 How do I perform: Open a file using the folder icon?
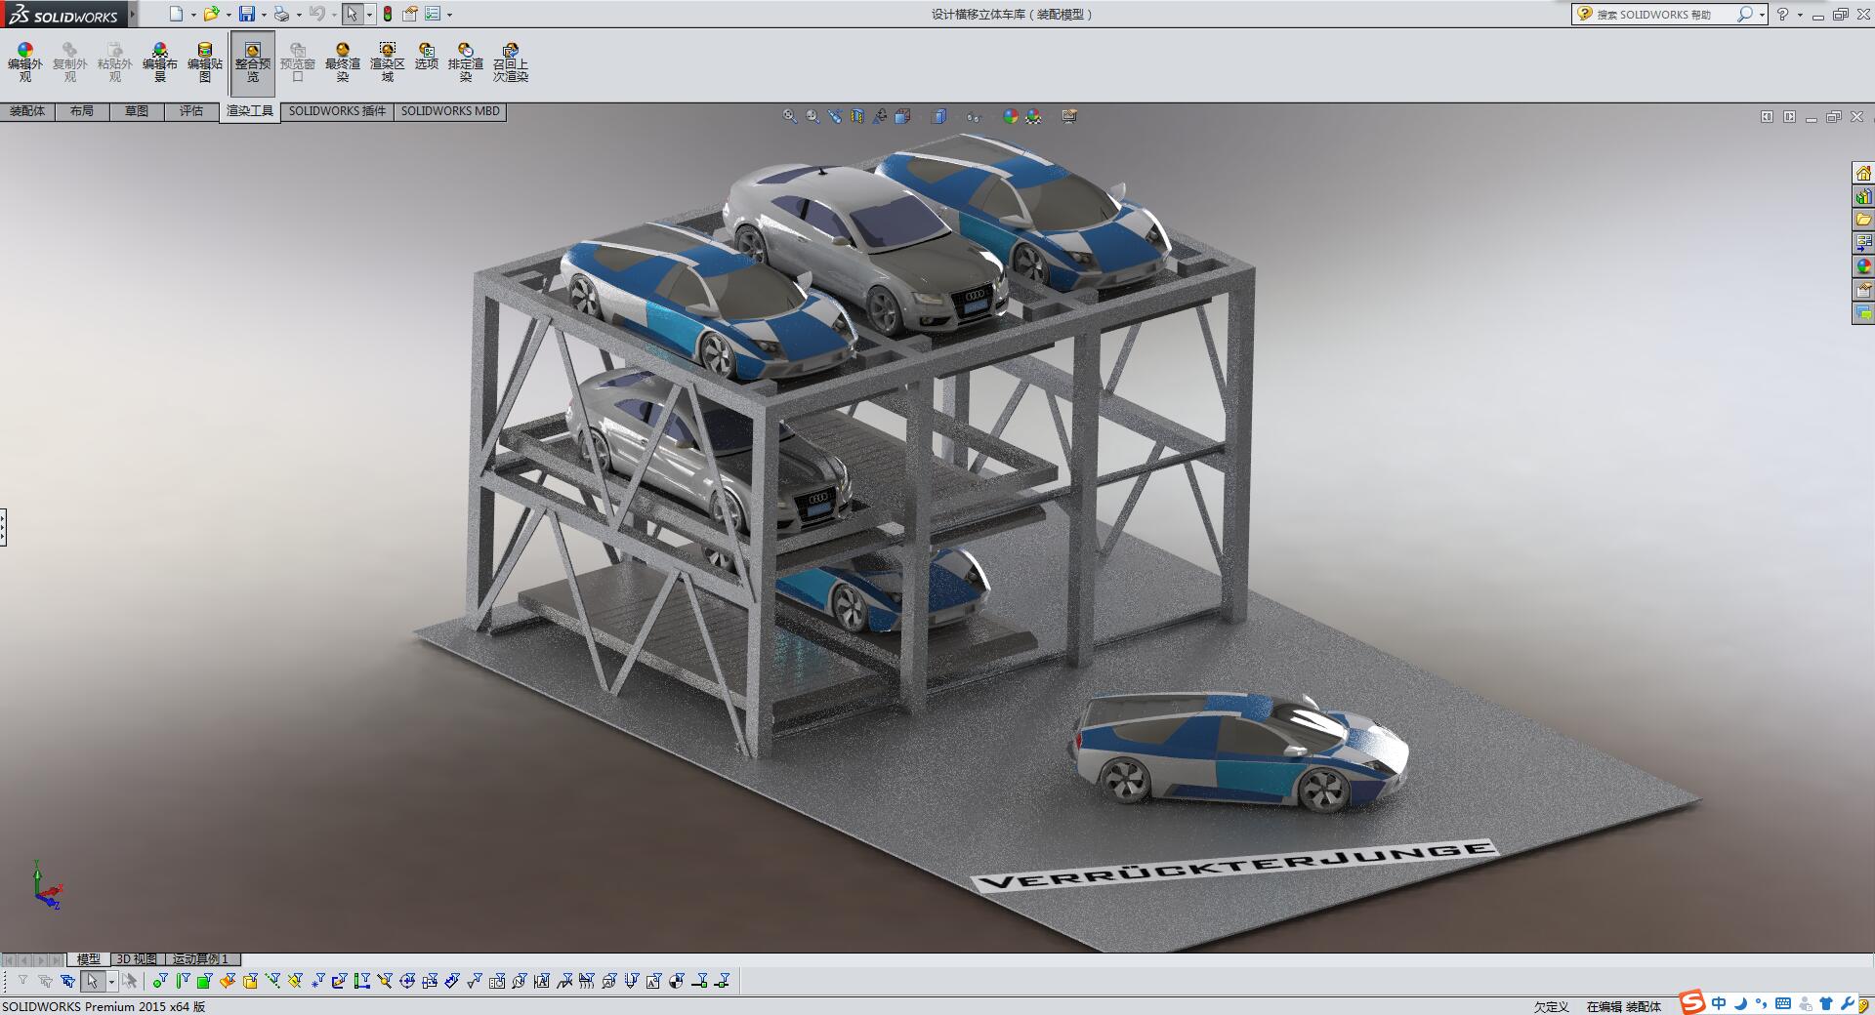[x=211, y=14]
